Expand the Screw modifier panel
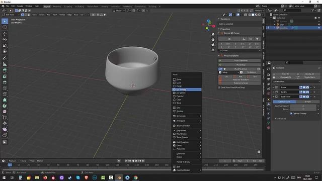The height and width of the screenshot is (181, 322). 274,87
